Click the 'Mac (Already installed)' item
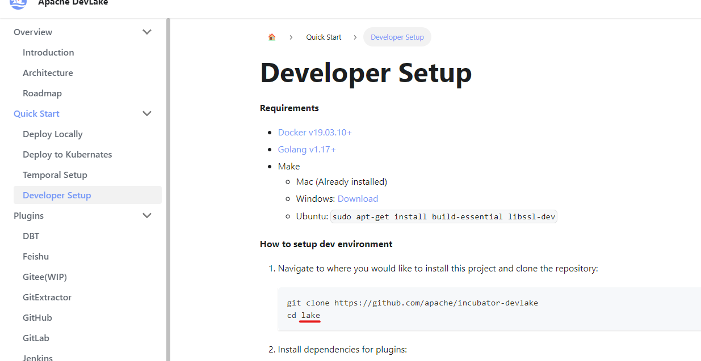The image size is (701, 361). 342,182
